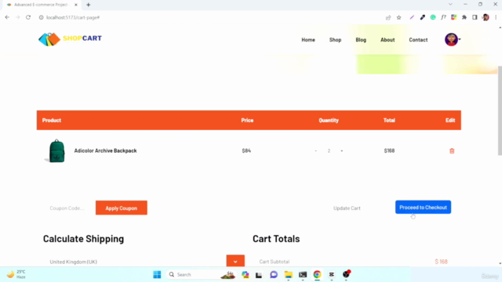Click the colorful square extension icon

pos(453,17)
